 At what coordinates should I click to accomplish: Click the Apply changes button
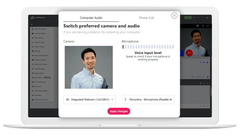119,111
